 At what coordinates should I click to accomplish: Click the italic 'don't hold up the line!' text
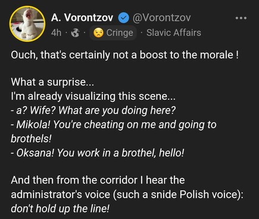click(60, 208)
